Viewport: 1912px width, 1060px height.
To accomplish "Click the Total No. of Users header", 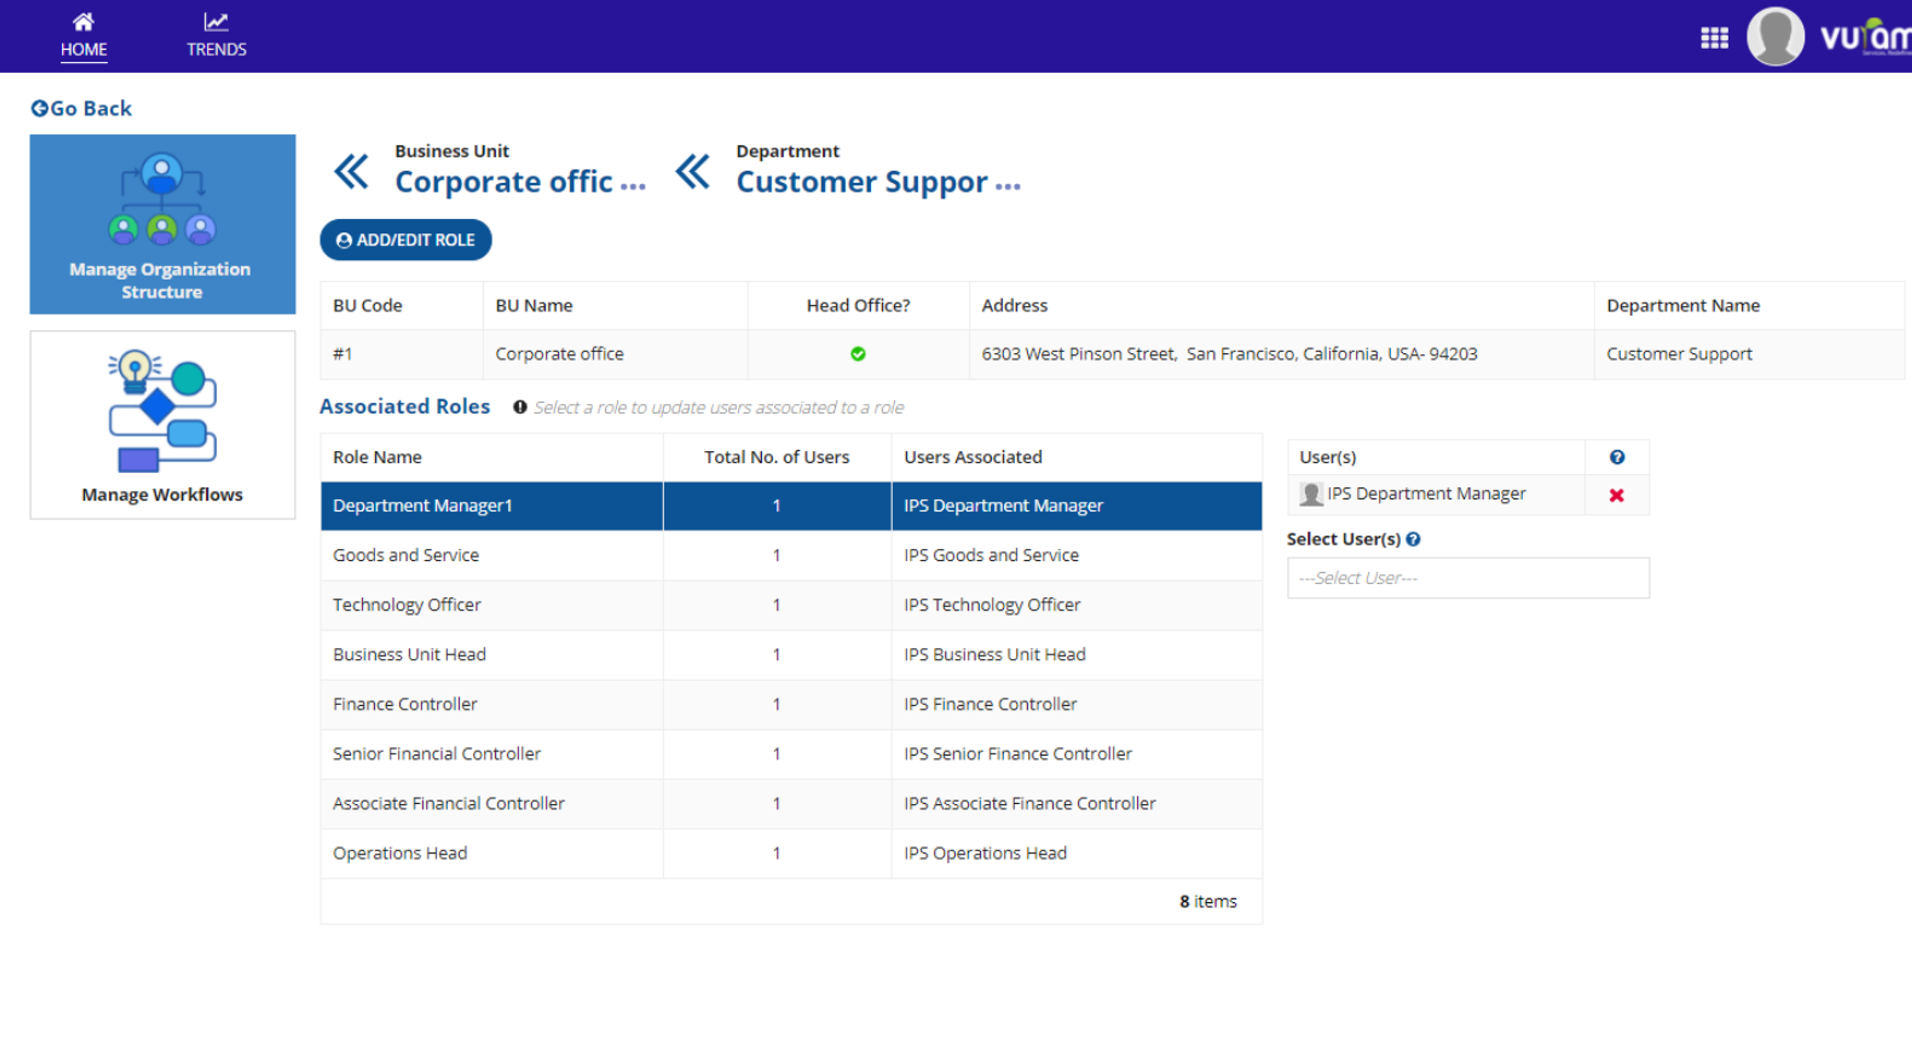I will click(776, 457).
